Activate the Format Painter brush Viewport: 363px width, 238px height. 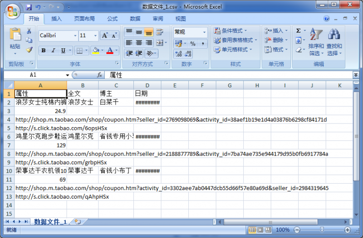coord(29,49)
